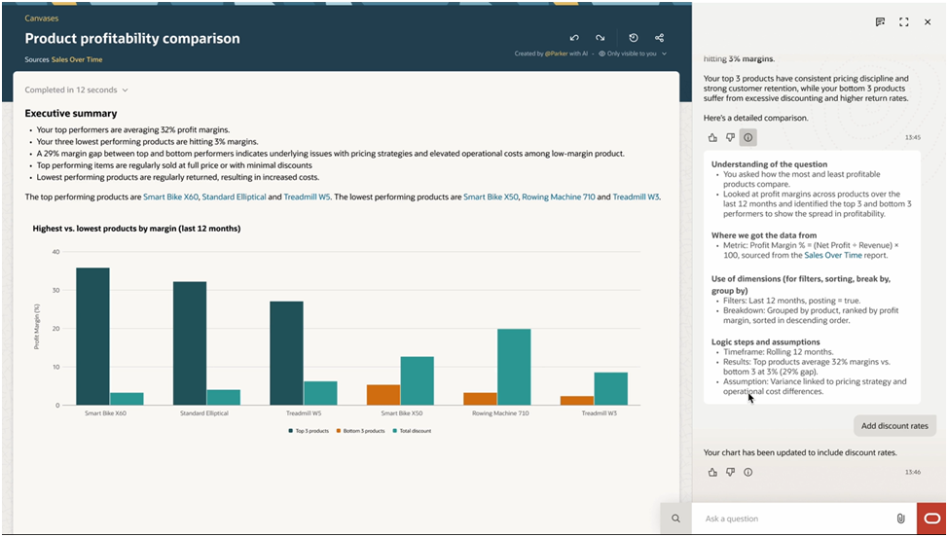Open the new chat icon in assistant panel
Viewport: 948px width, 537px height.
pyautogui.click(x=880, y=21)
